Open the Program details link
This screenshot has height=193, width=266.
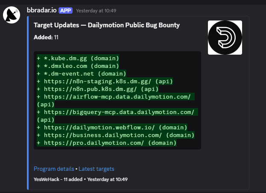point(54,169)
